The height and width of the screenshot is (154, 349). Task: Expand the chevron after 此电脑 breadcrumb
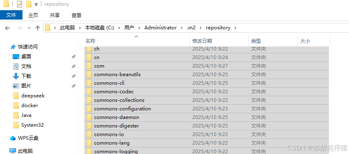tap(80, 28)
